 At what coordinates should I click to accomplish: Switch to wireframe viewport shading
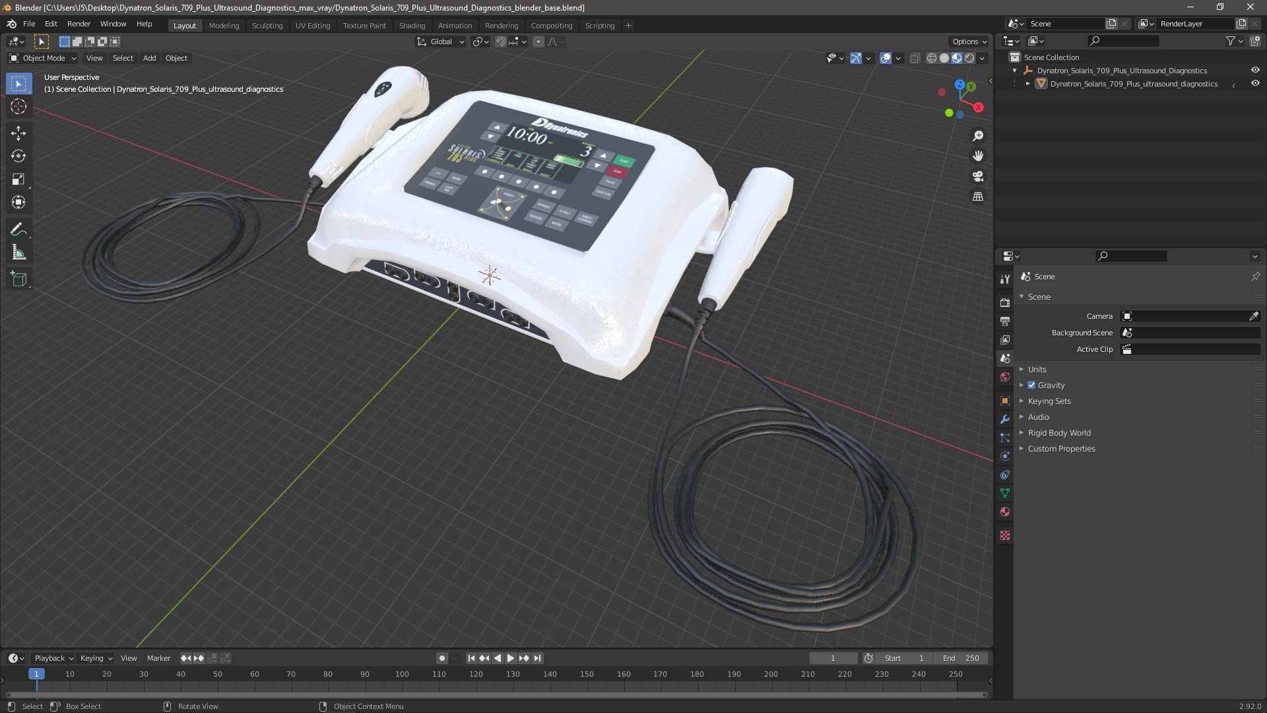coord(931,58)
